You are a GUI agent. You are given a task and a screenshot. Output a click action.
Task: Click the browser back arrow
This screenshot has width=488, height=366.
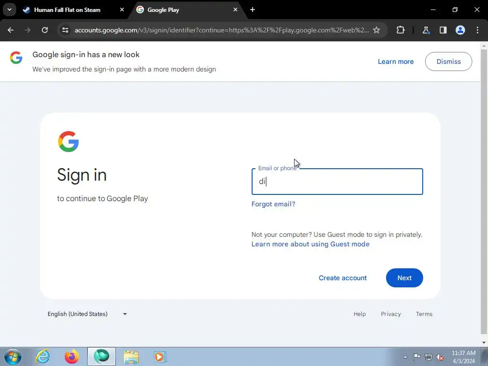pyautogui.click(x=10, y=30)
